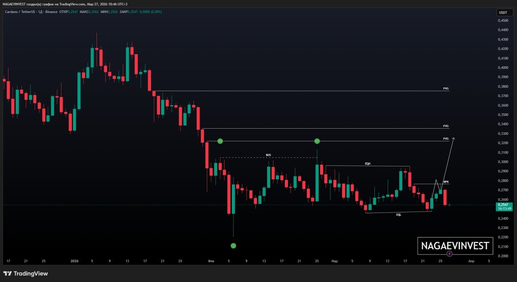
Task: Click the purple lightning bolt icon
Action: (x=450, y=254)
